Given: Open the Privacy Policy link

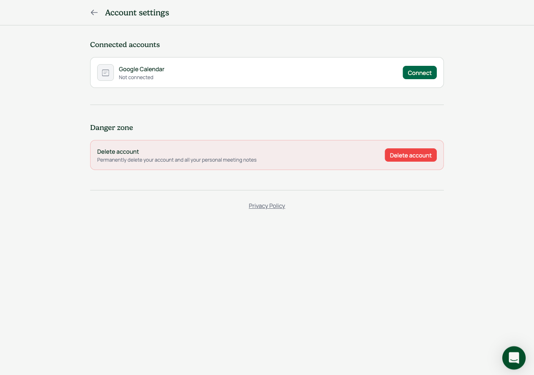Looking at the screenshot, I should point(267,206).
